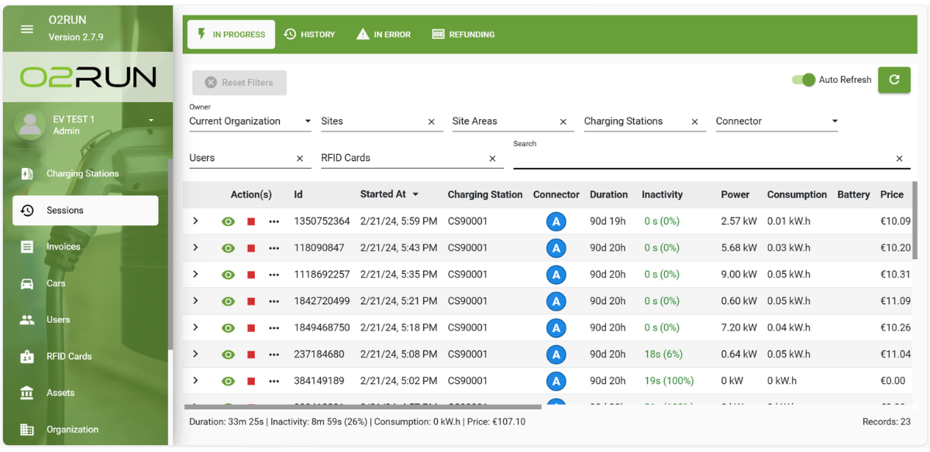Click connector A badge for session 1842720499
The image size is (930, 452).
[x=555, y=302]
